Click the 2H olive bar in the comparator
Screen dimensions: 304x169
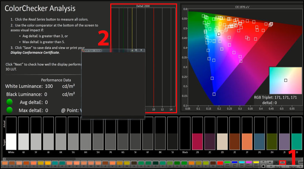(x=272, y=133)
